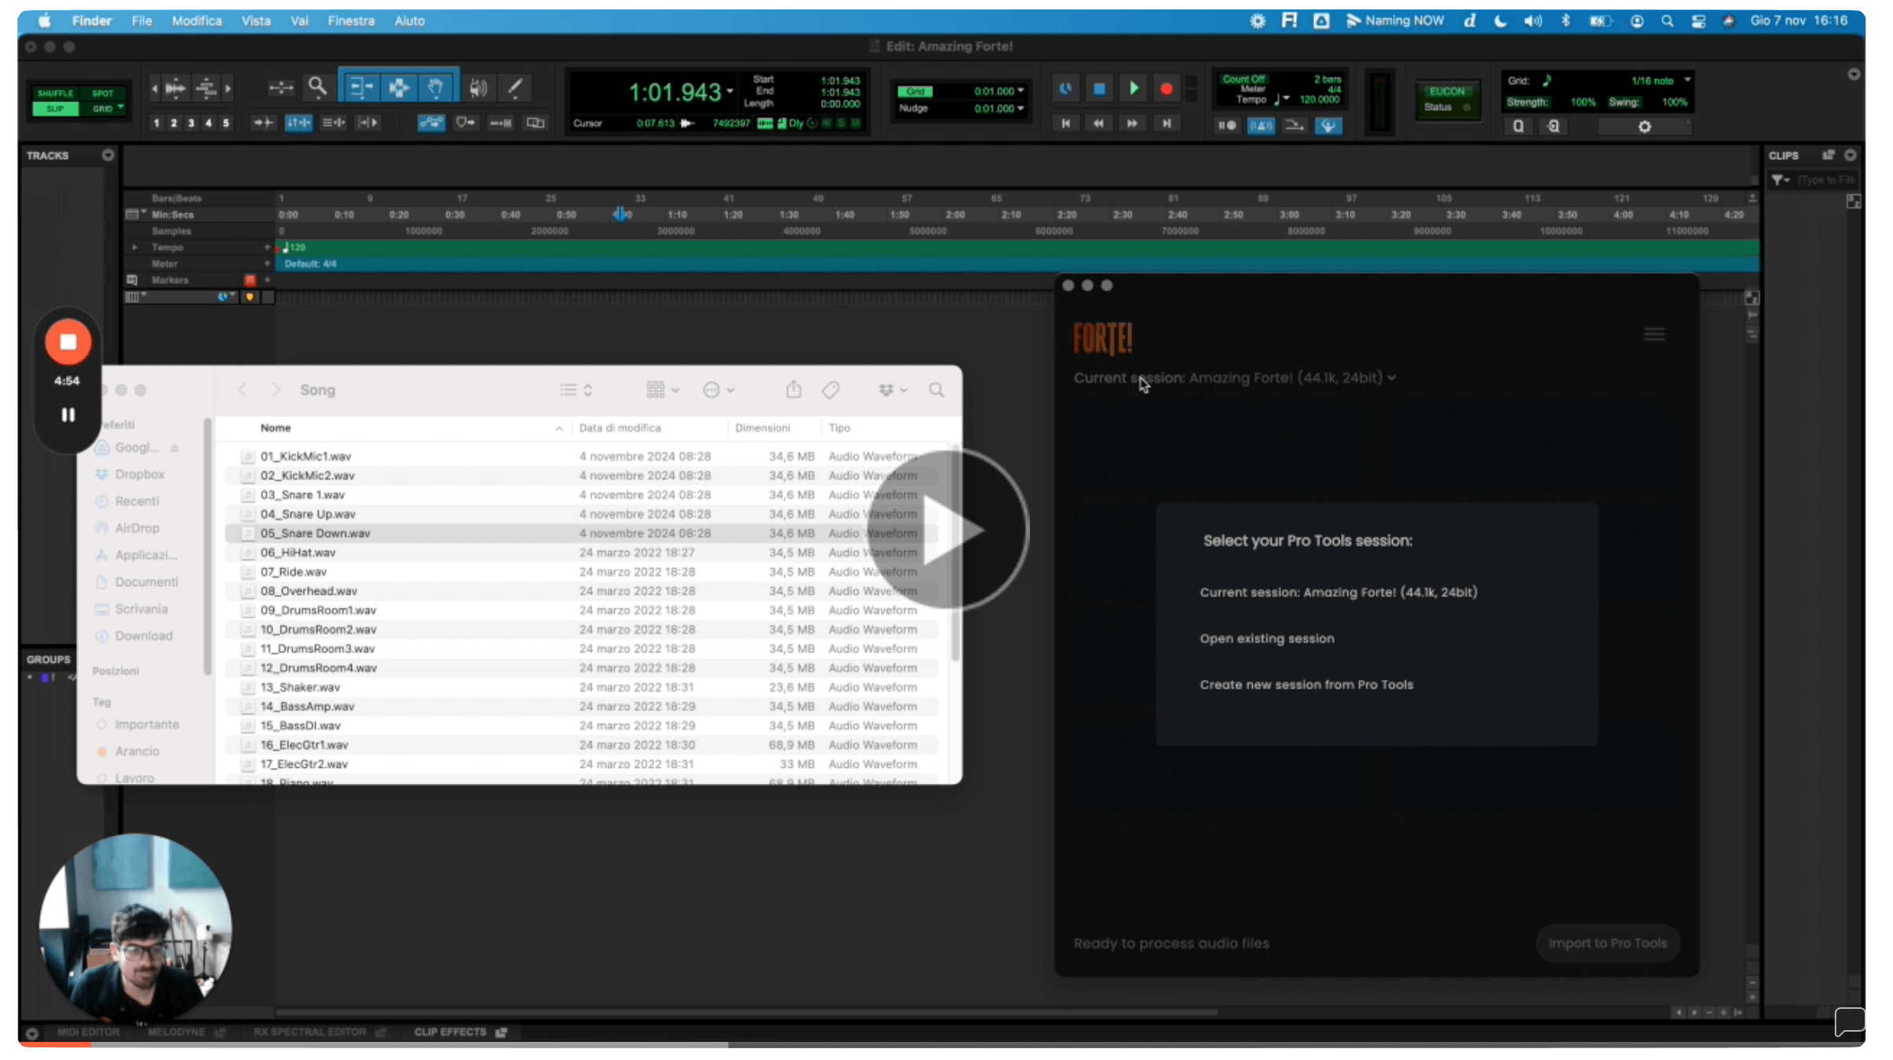Select 05_Snare Down.wav file

[581, 534]
